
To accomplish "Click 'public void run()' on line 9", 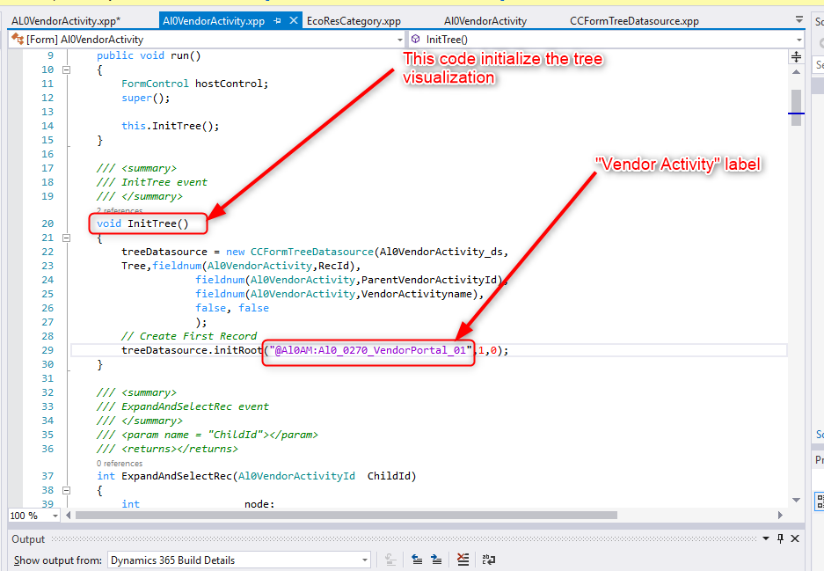I will 149,55.
